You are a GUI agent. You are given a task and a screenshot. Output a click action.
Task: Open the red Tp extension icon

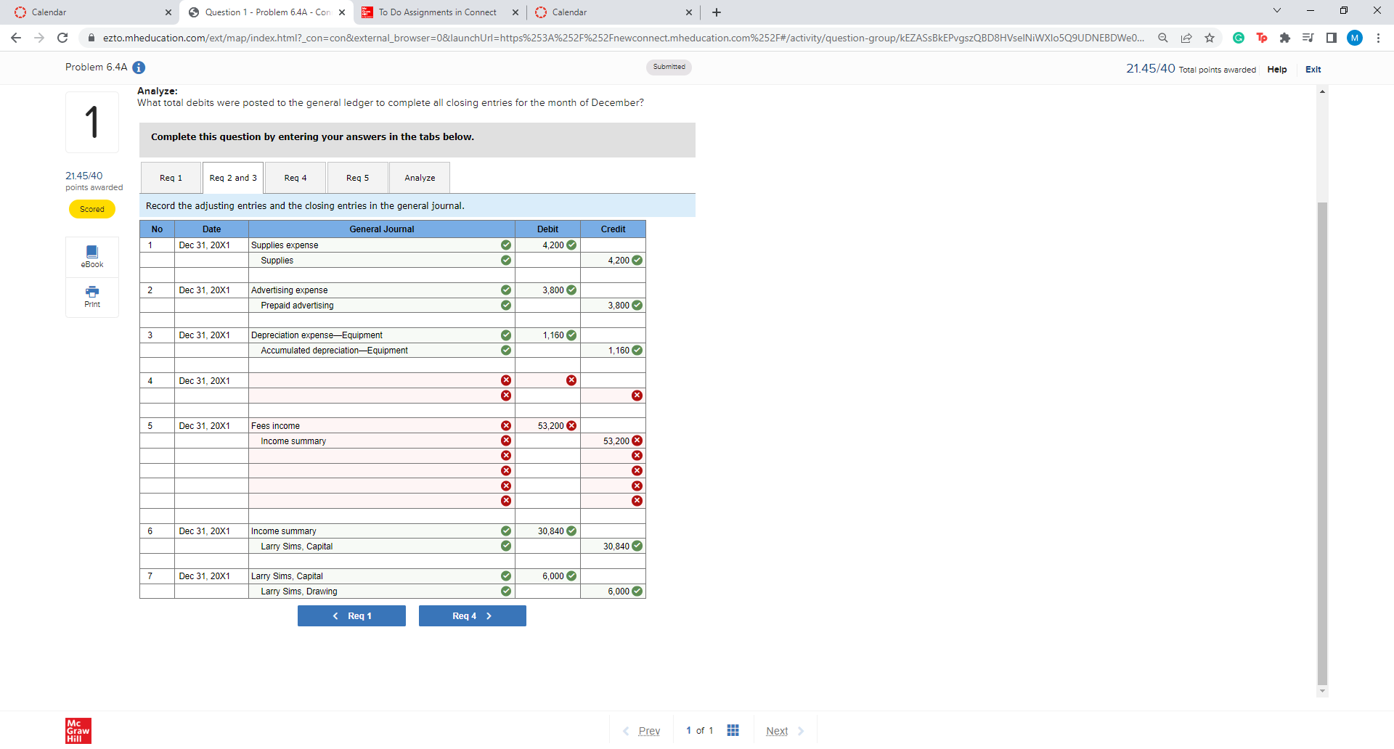click(x=1262, y=38)
